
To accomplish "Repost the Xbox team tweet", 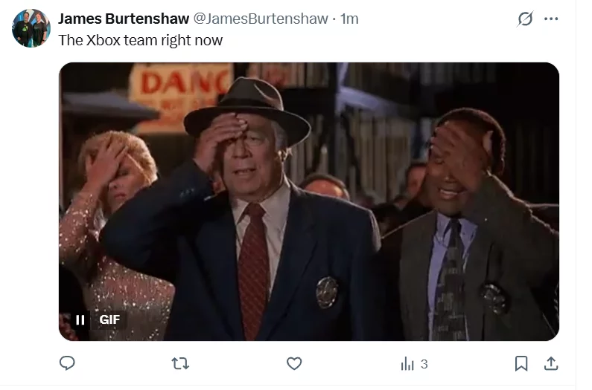I will (180, 363).
